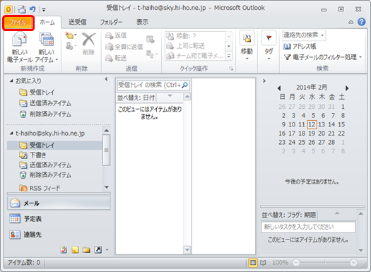Image resolution: width=371 pixels, height=272 pixels.
Task: Select Inbox under Favorites
Action: tap(37, 92)
